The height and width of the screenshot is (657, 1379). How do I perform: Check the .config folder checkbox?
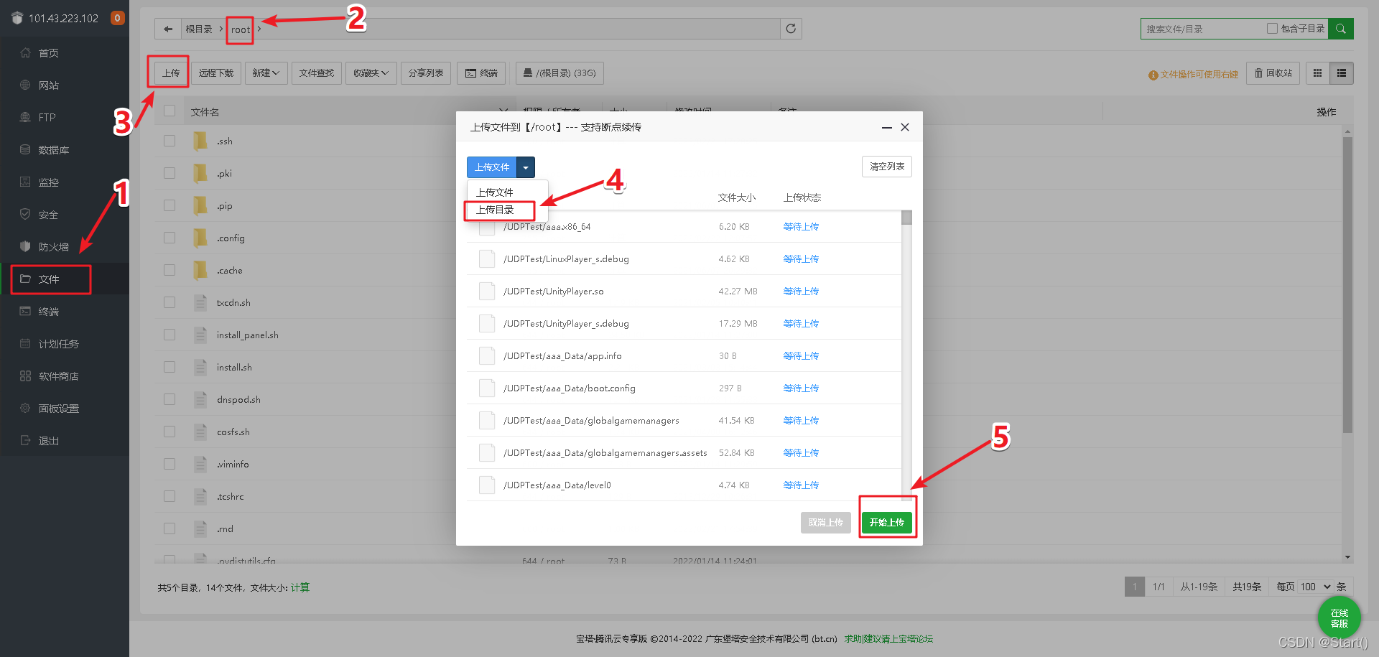170,238
